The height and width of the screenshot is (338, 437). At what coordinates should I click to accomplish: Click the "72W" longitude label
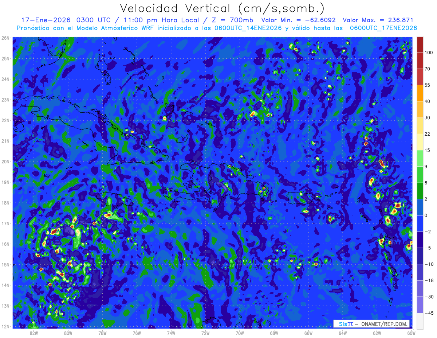205,333
